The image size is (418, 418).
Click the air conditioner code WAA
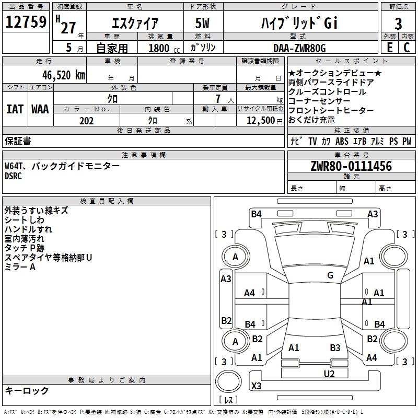(40, 109)
